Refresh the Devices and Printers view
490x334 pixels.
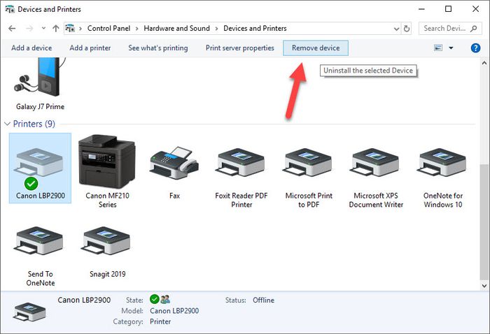406,29
